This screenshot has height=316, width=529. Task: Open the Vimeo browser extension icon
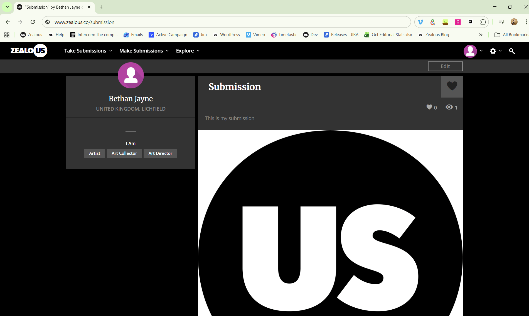[x=420, y=22]
